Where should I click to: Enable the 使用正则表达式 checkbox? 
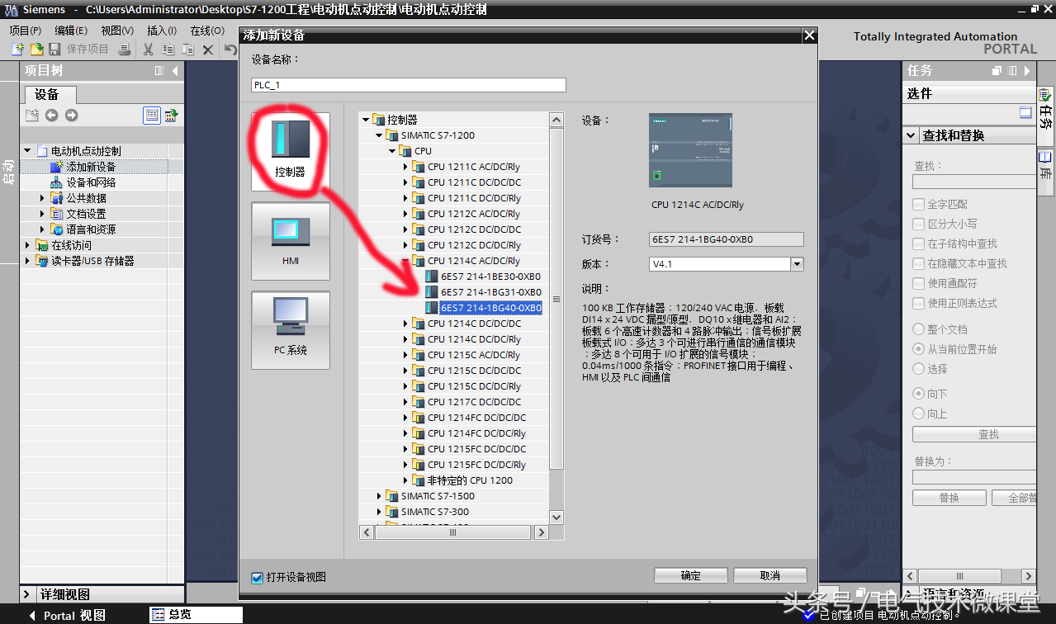click(918, 303)
